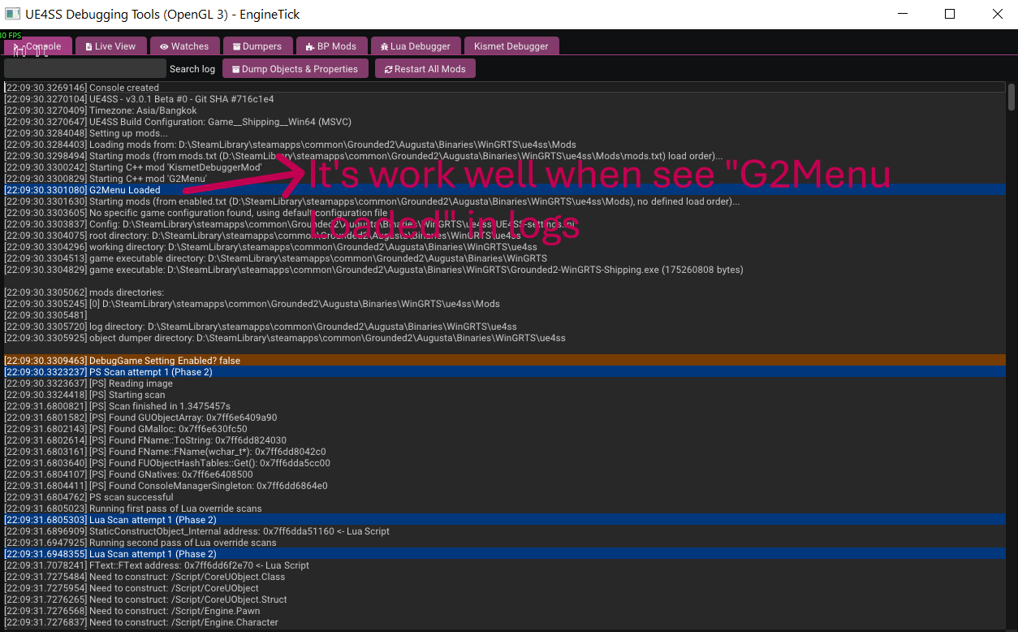Select the 'Found GUObjectArray' log line
Screen dimensions: 1018x632
(x=504, y=418)
